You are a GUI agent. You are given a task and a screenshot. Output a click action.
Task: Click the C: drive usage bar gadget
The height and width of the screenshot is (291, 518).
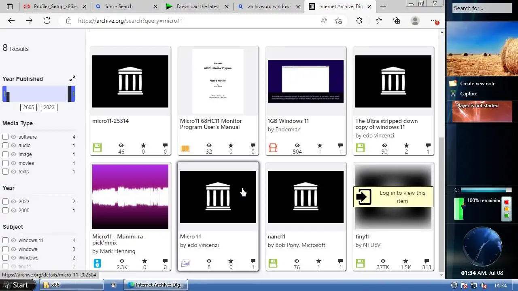486,190
